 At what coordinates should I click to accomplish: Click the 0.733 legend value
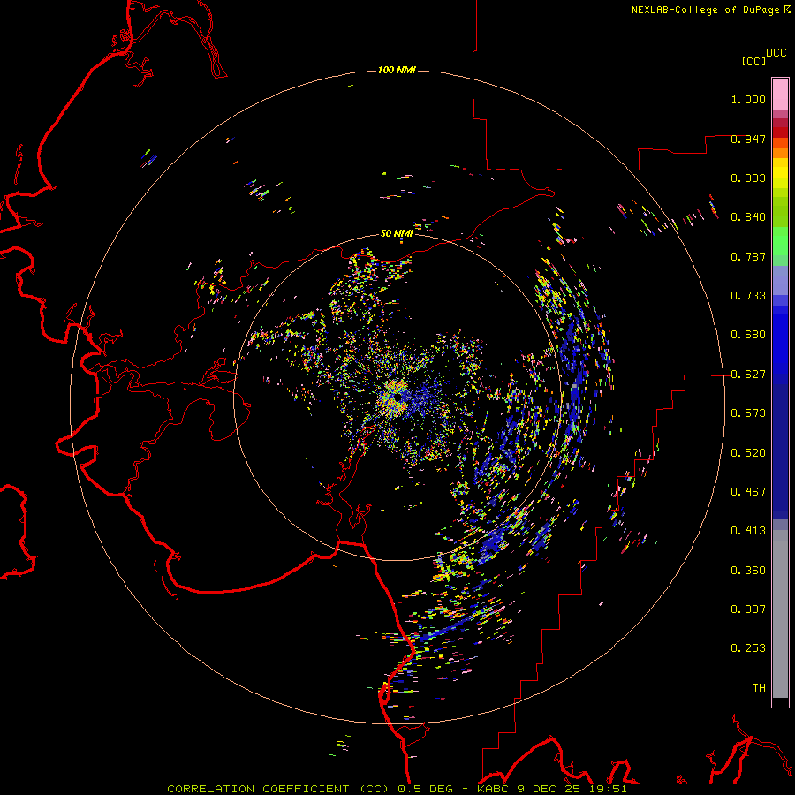point(748,296)
